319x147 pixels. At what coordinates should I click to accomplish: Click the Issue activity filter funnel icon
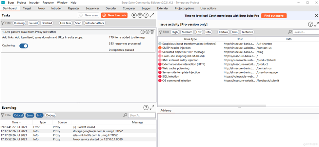coord(161,32)
